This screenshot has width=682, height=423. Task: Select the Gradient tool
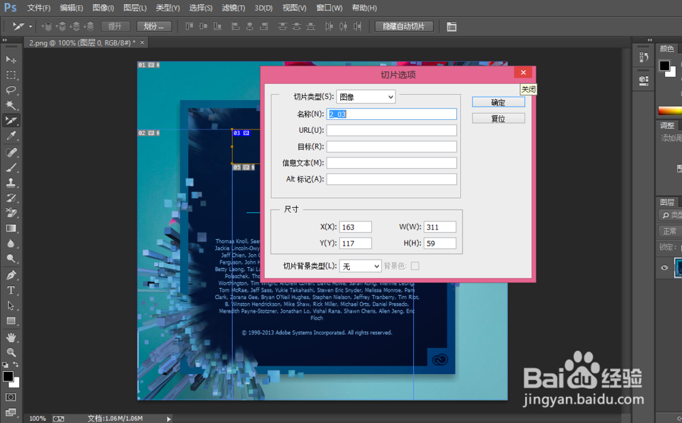[11, 228]
